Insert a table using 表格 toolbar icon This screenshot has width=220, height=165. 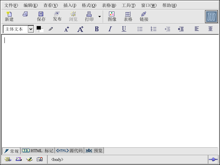click(x=128, y=16)
